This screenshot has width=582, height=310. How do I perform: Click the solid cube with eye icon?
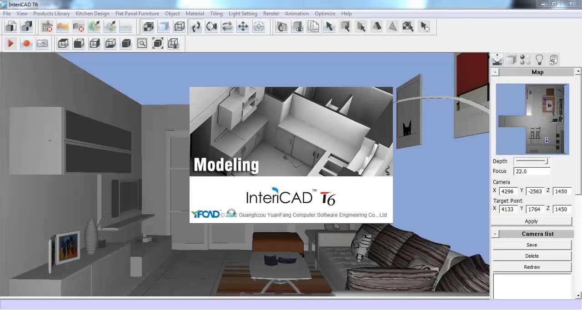[298, 27]
